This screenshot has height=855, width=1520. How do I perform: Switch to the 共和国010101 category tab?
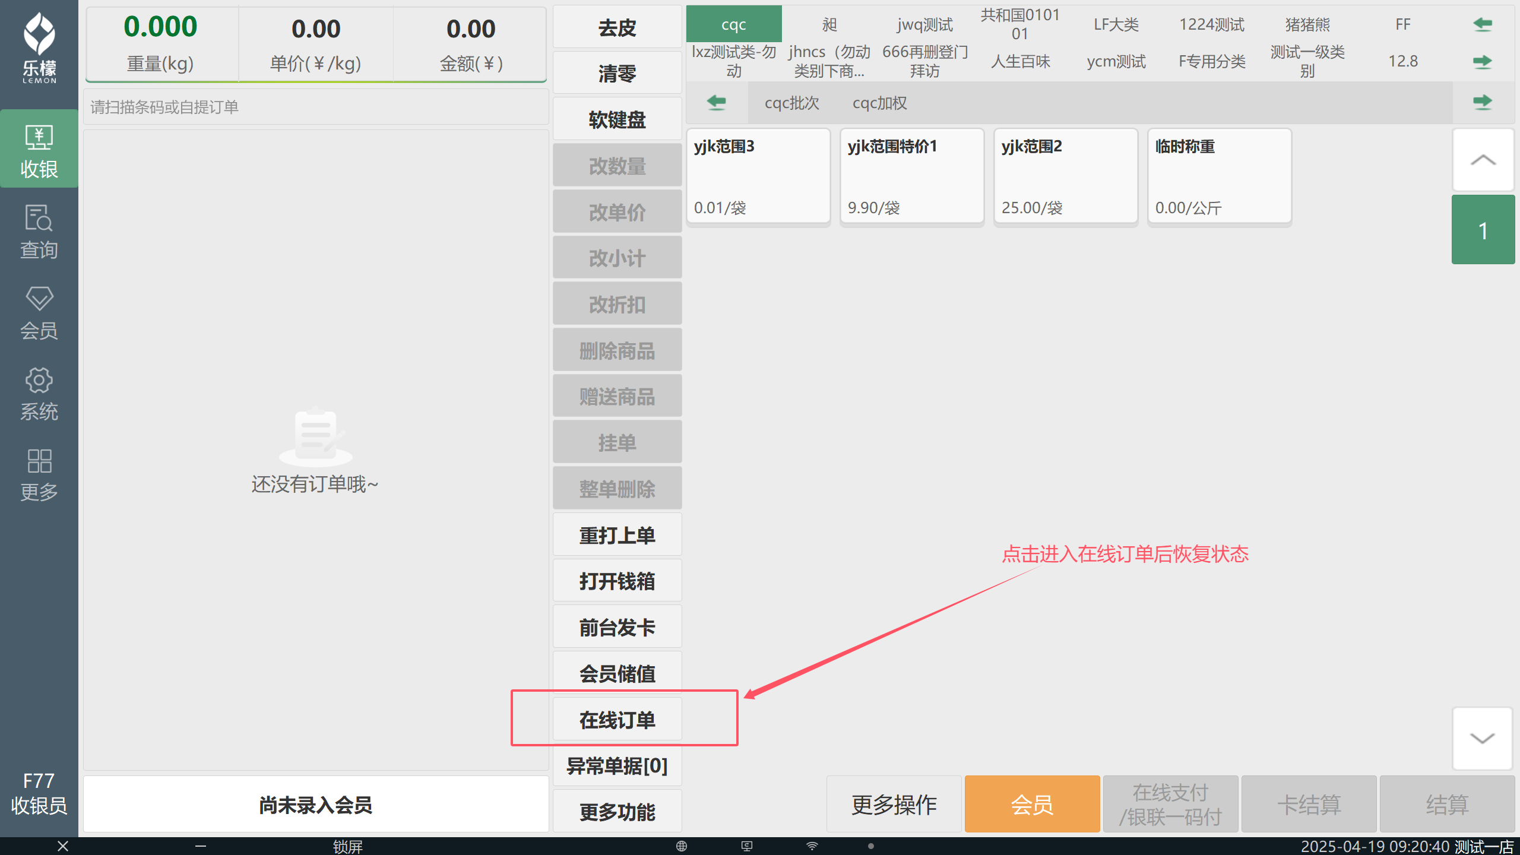pyautogui.click(x=1021, y=24)
